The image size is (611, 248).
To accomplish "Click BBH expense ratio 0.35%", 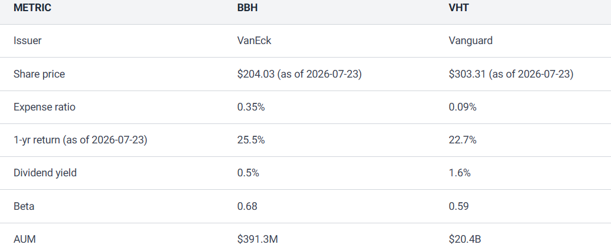I will pos(251,107).
